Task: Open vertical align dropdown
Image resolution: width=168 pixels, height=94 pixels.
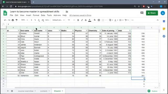Action: 116,20
